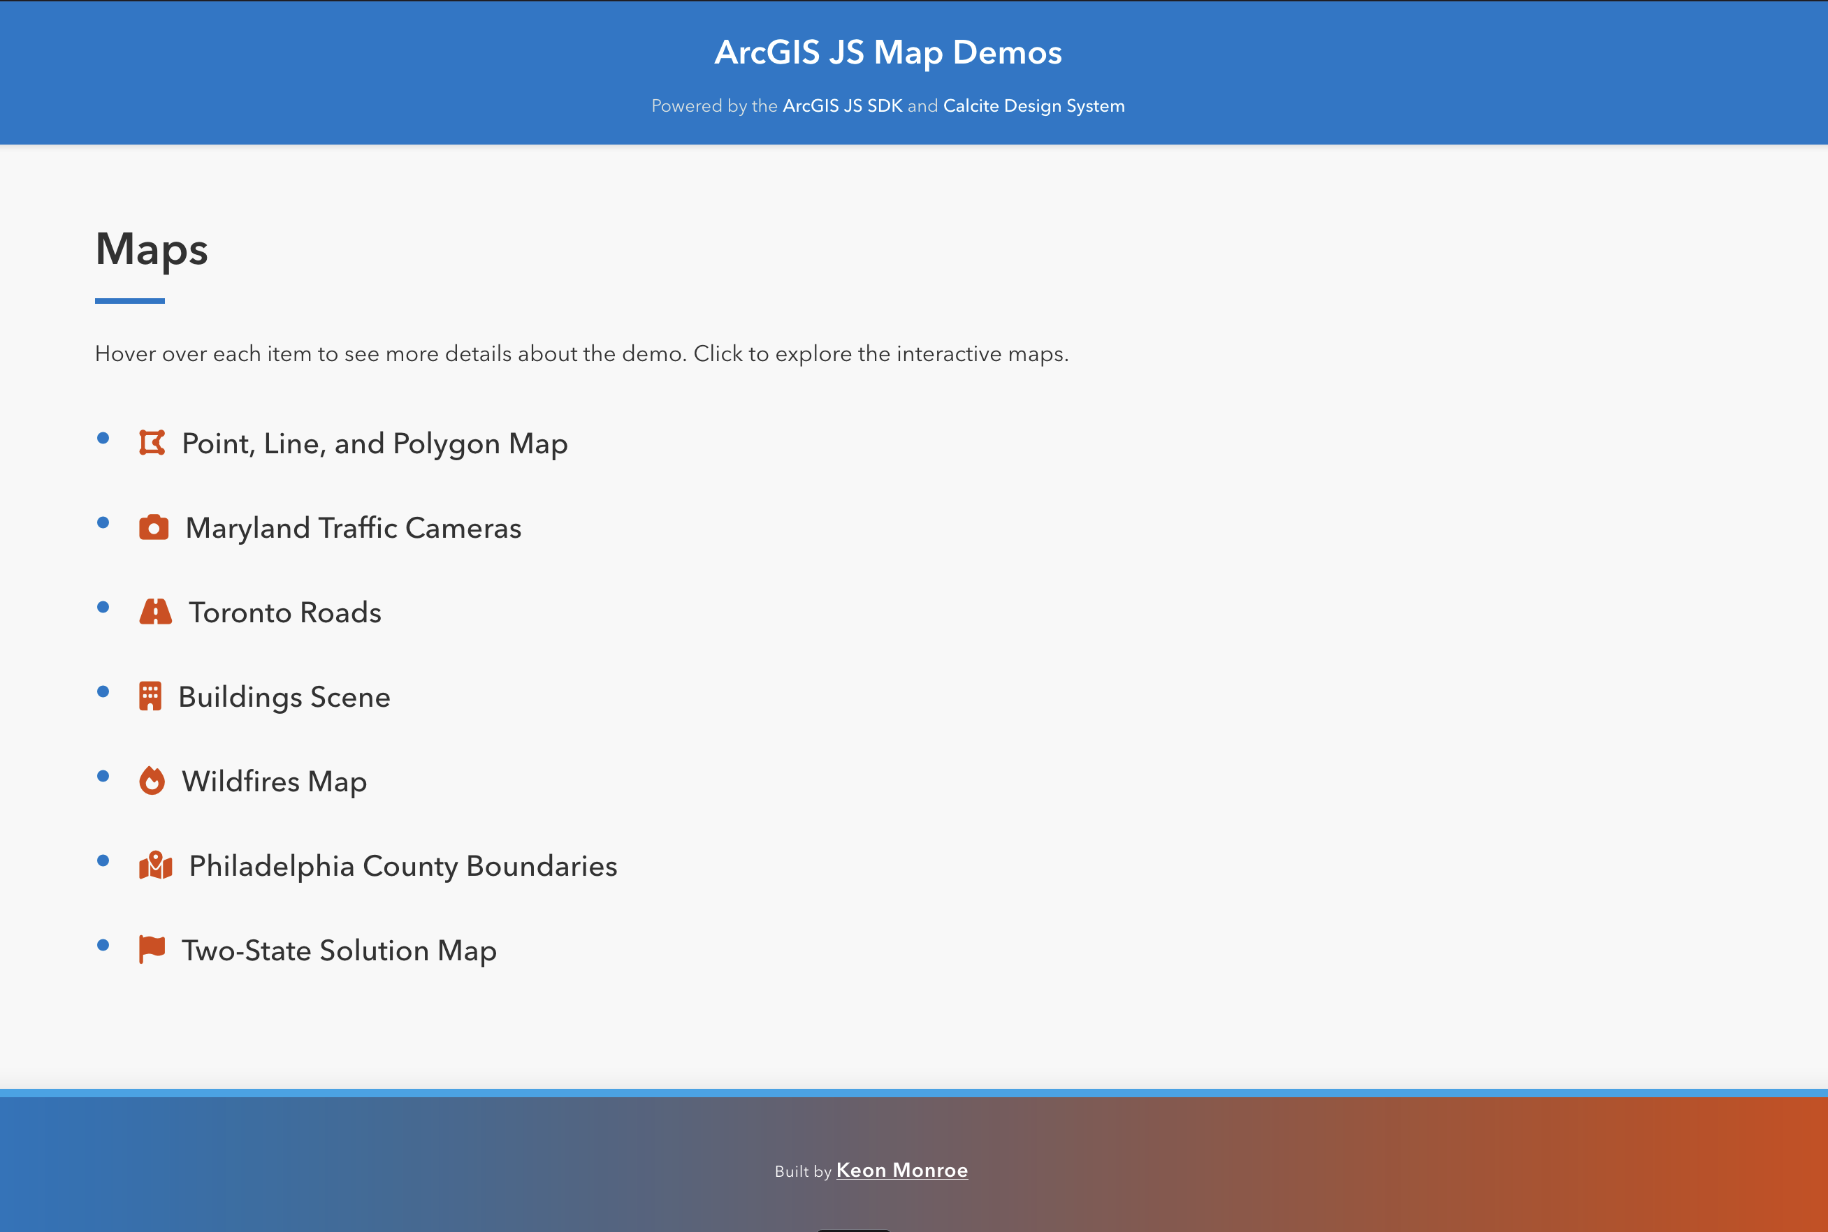Open the Calcite Design System link
The width and height of the screenshot is (1828, 1232).
(x=1033, y=105)
